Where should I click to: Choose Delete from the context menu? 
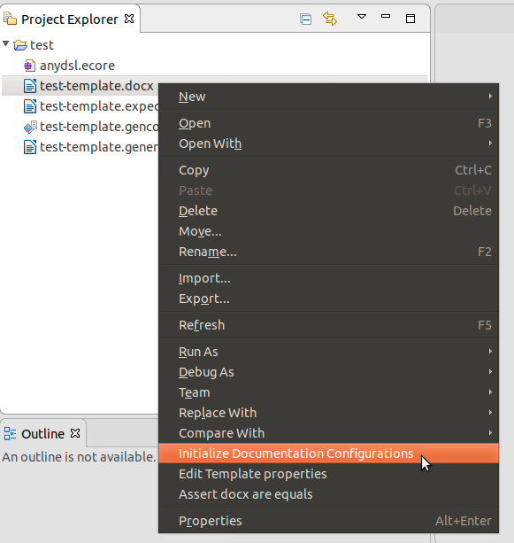coord(328,211)
